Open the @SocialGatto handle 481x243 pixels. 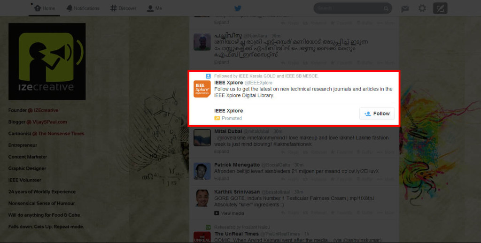pos(275,165)
